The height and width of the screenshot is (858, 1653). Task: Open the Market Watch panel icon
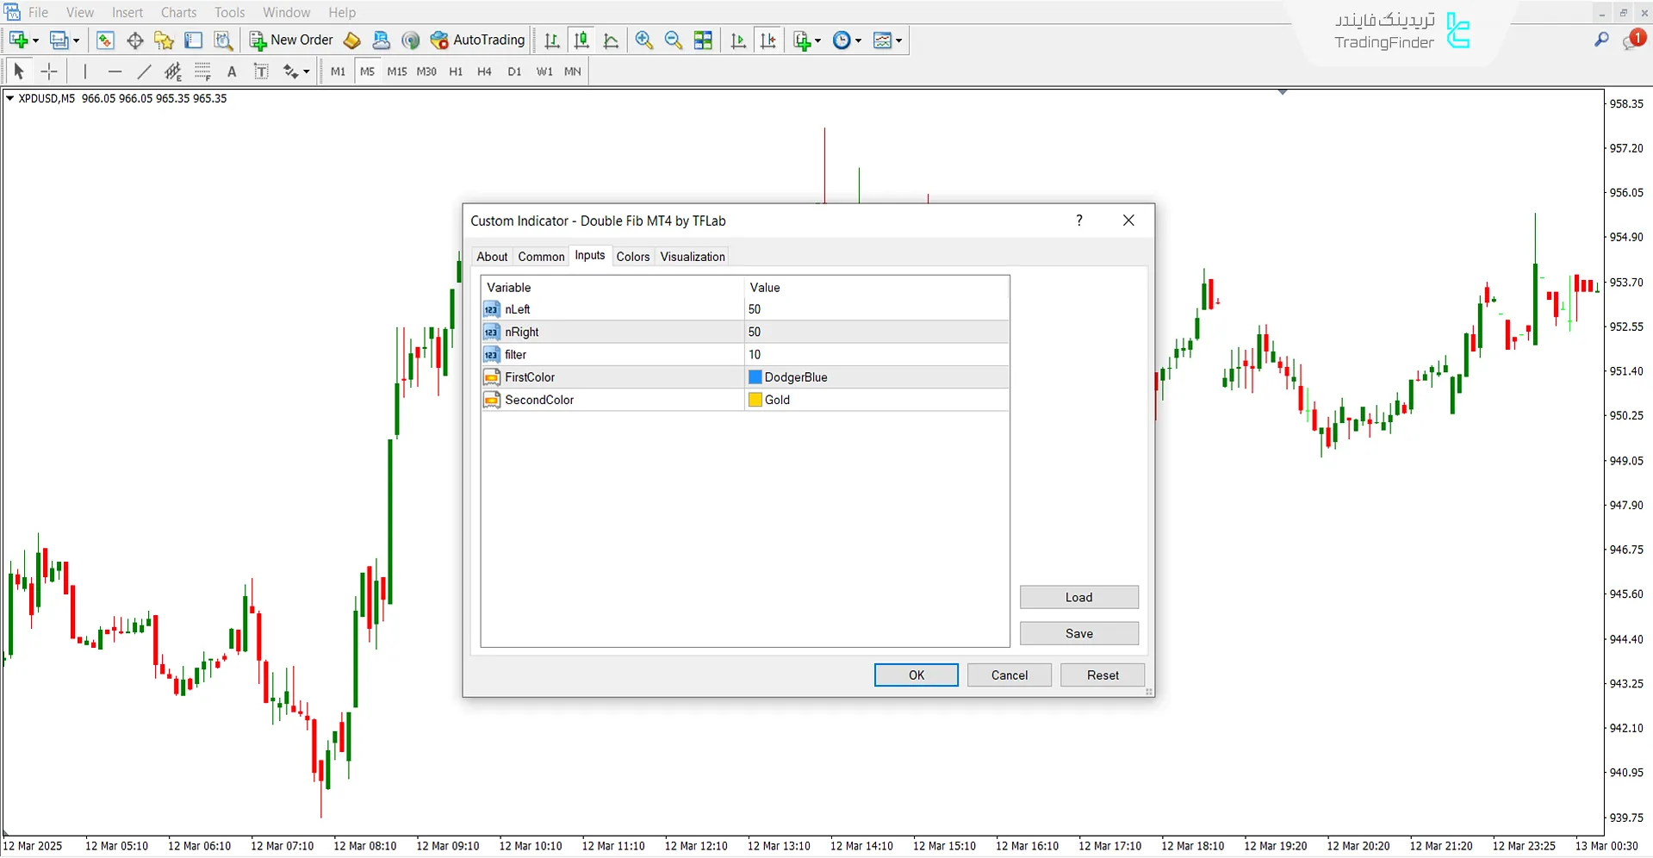105,40
